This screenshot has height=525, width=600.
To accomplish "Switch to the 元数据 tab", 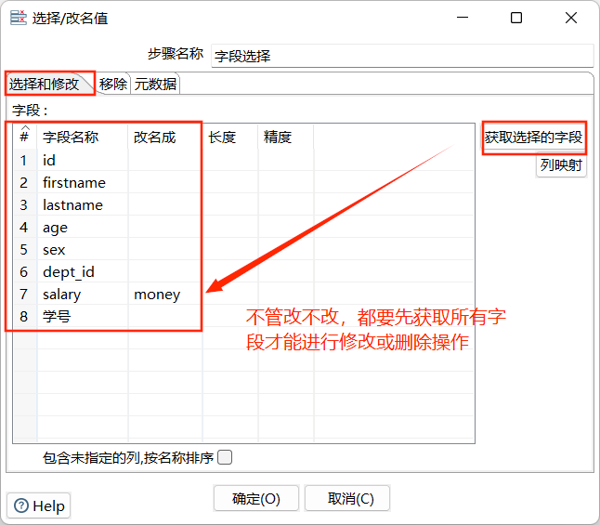I will pos(155,84).
